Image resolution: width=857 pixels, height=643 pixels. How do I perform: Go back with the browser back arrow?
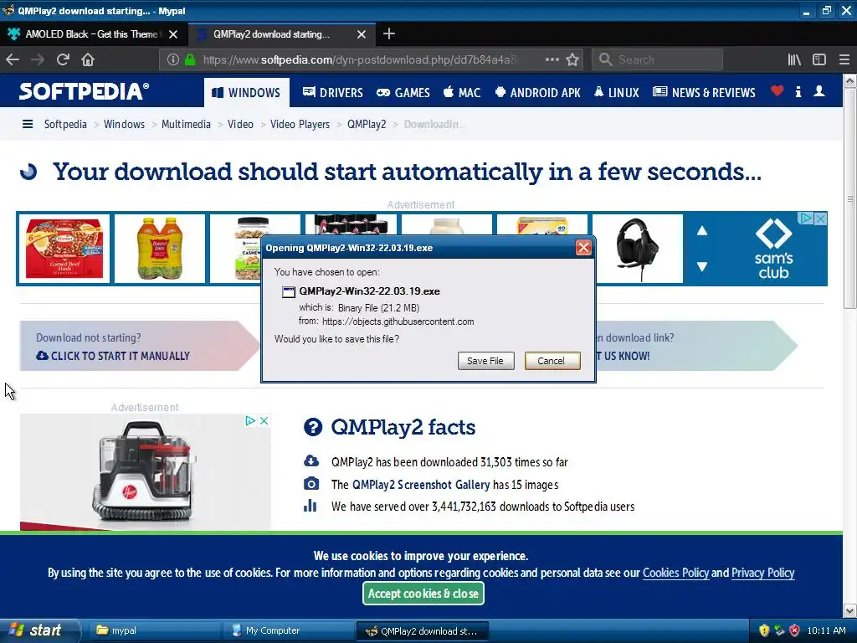13,59
